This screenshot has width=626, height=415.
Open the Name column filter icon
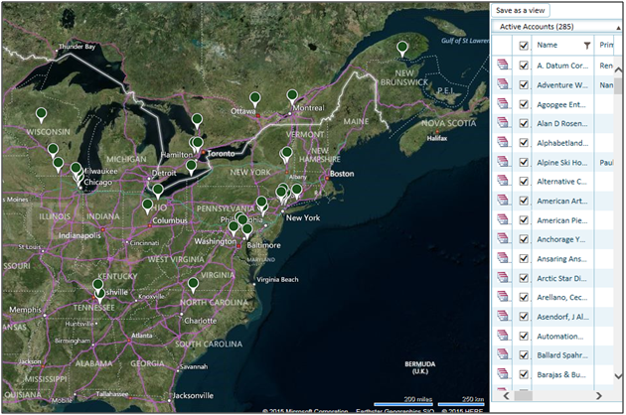(586, 46)
